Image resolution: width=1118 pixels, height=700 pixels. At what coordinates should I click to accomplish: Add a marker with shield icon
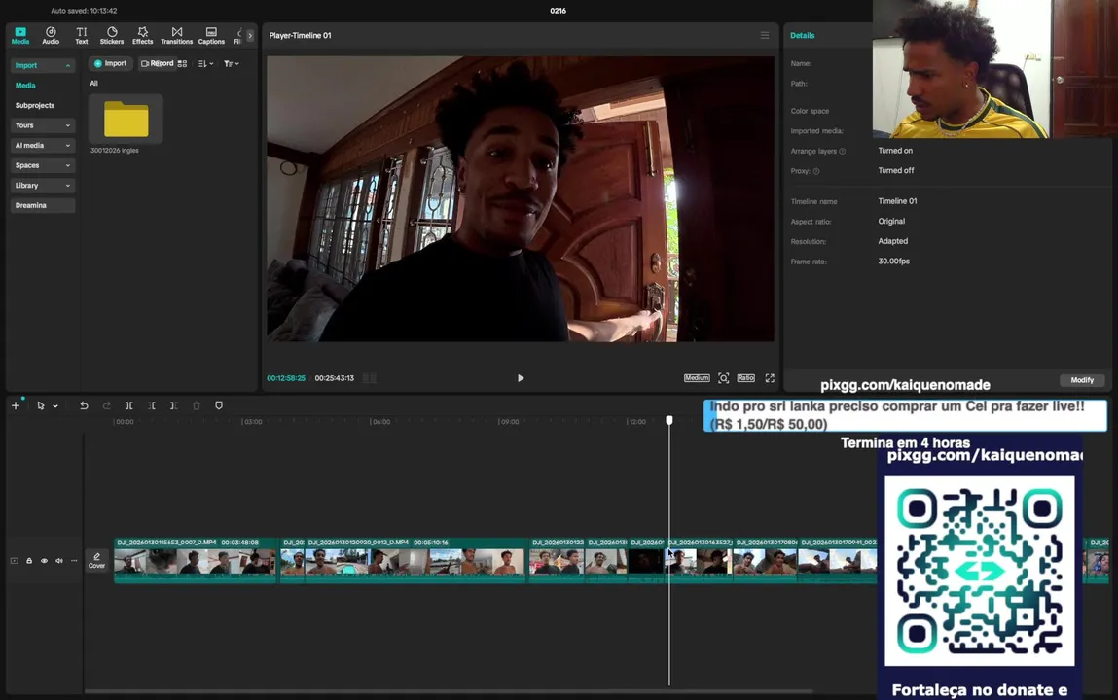click(x=219, y=405)
